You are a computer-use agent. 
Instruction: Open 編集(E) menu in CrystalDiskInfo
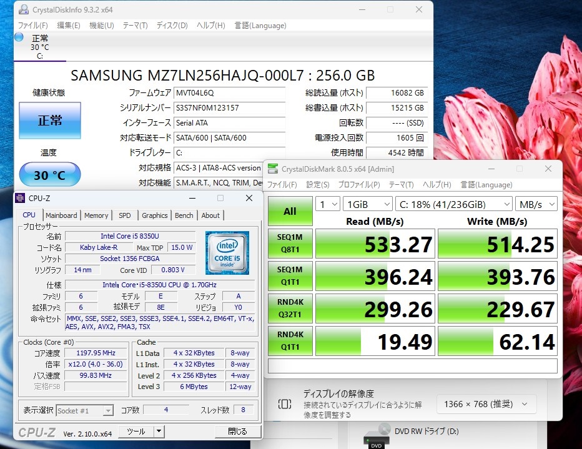tap(68, 26)
